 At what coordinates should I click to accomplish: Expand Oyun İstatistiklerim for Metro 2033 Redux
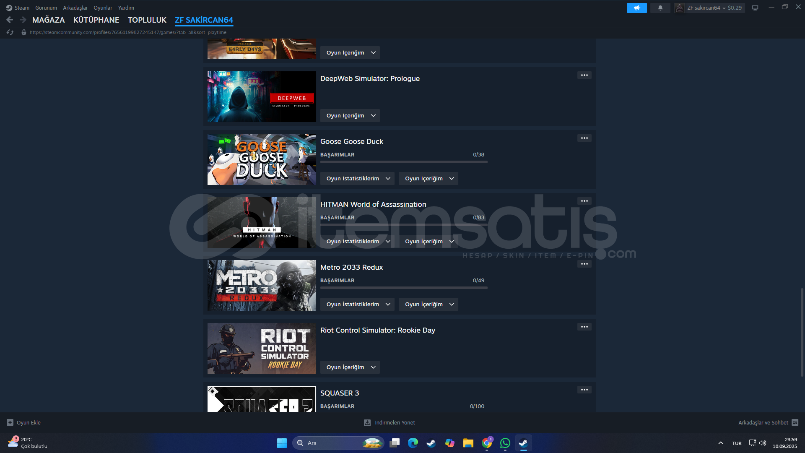click(357, 304)
